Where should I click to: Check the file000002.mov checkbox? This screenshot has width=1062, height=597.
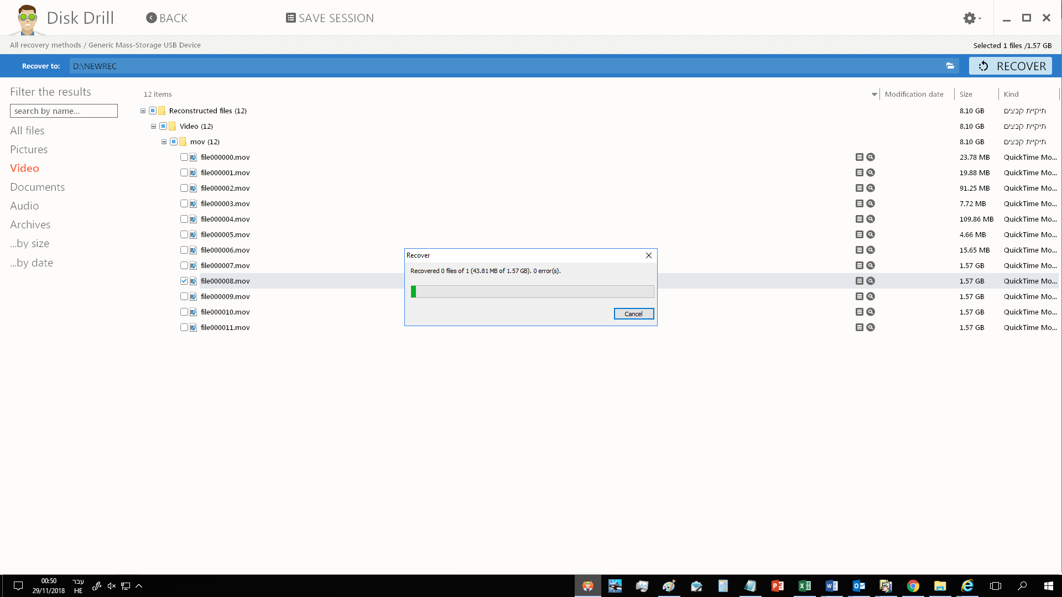pyautogui.click(x=184, y=188)
